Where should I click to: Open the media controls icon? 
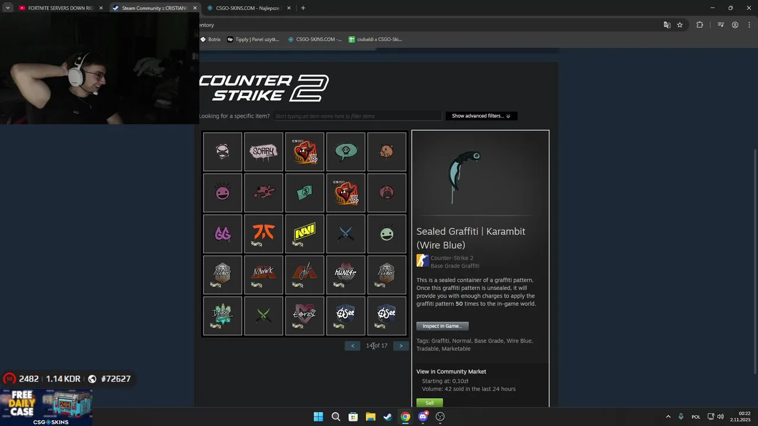(721, 25)
